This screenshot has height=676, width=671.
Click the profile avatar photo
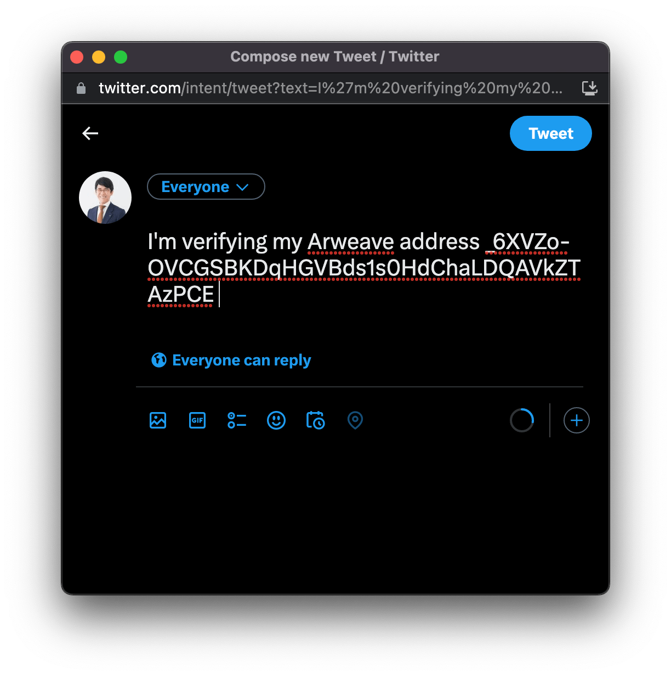point(105,198)
